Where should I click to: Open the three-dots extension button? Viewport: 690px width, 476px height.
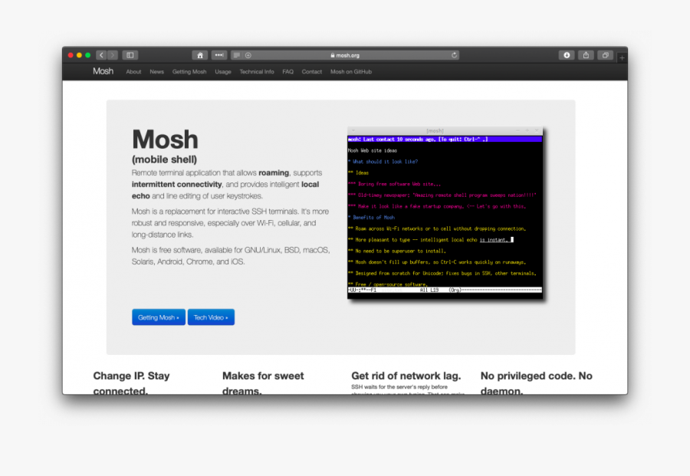tap(219, 55)
